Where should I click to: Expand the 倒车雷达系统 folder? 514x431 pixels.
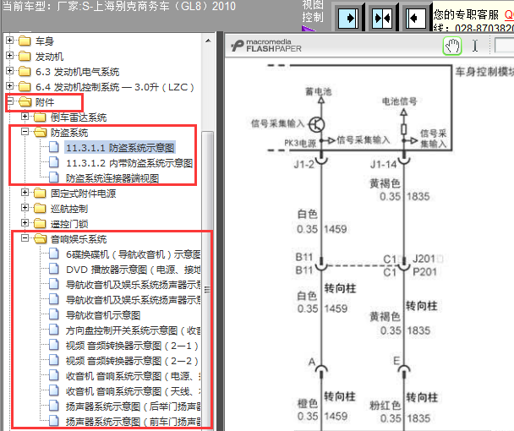pos(25,116)
